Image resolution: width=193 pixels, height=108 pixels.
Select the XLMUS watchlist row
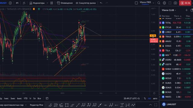(x=176, y=83)
